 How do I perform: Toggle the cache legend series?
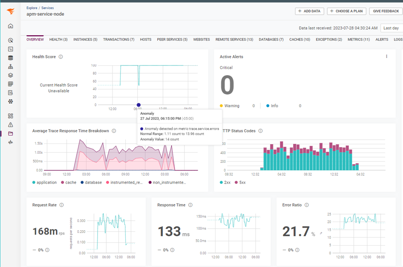[x=69, y=183]
